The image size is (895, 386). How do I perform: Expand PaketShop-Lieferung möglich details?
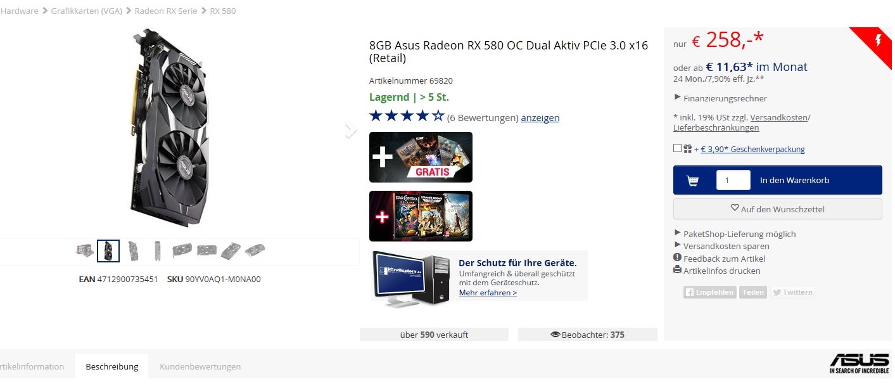point(735,234)
